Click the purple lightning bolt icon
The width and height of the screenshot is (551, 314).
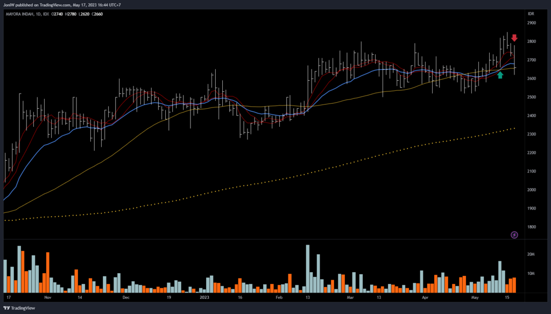point(514,235)
